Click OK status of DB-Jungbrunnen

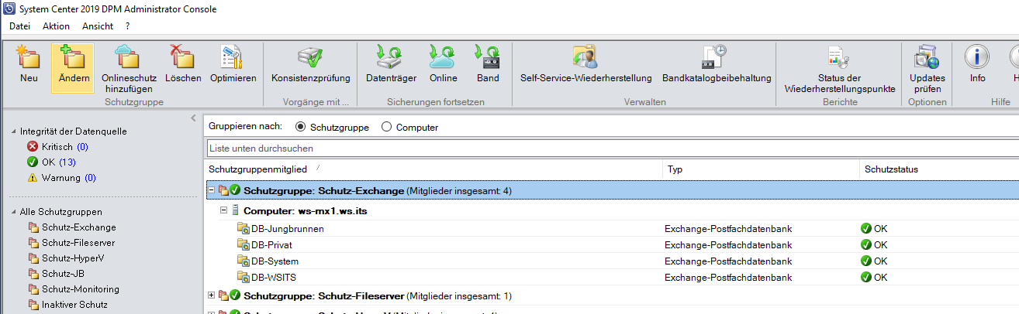pos(874,229)
